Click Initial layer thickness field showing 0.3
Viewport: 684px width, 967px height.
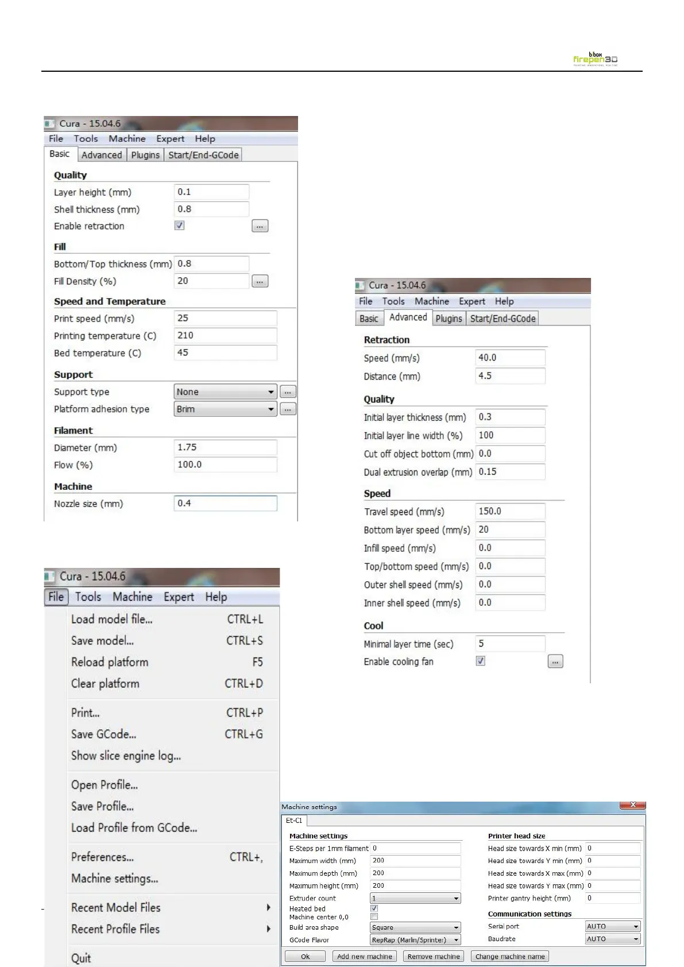point(510,417)
